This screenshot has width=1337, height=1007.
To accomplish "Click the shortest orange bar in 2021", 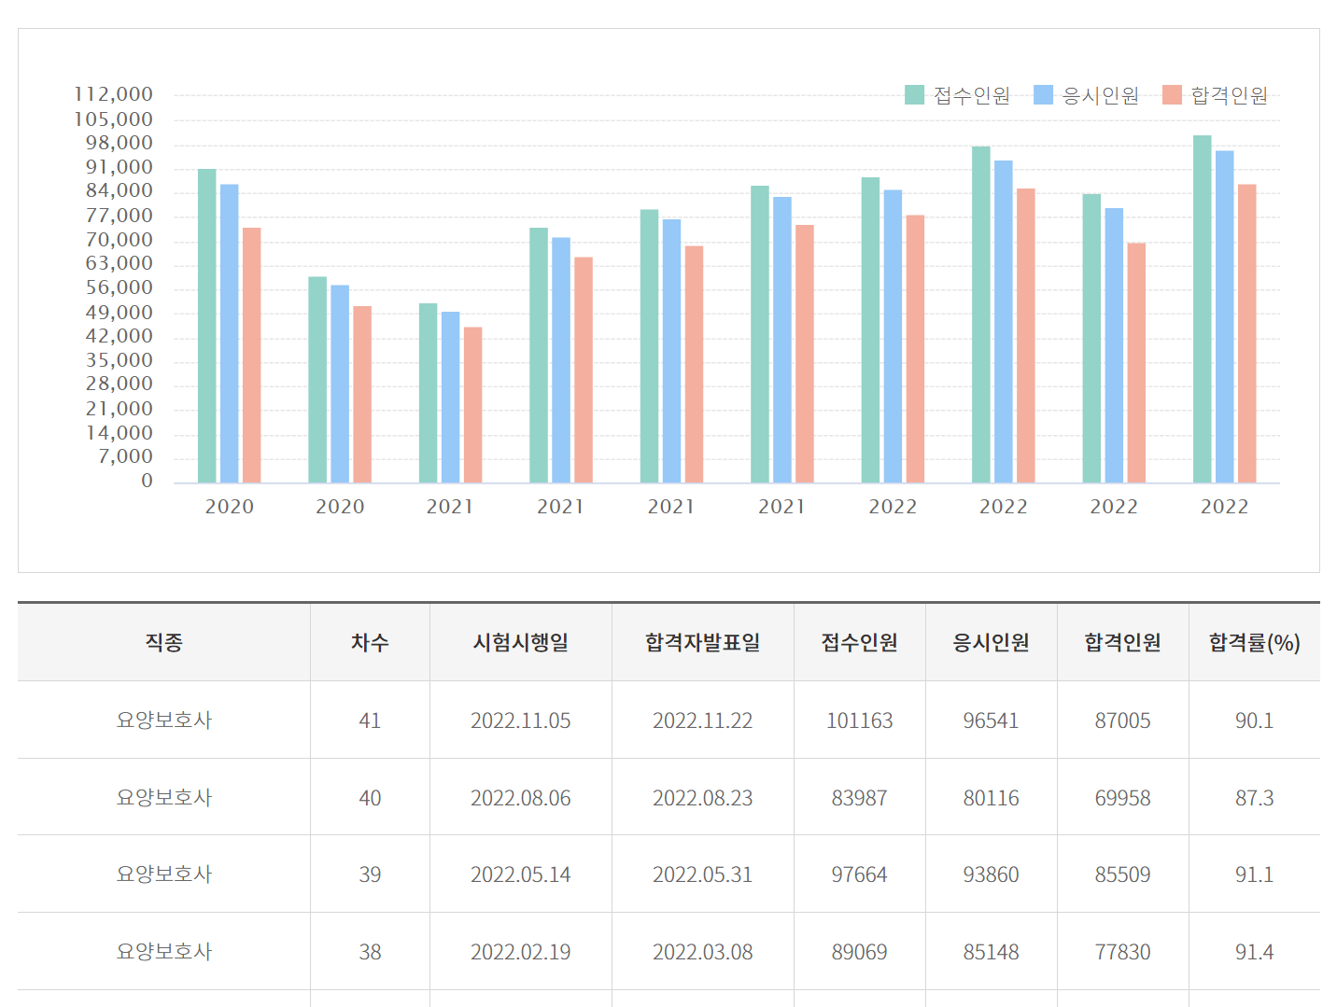I will (x=471, y=406).
